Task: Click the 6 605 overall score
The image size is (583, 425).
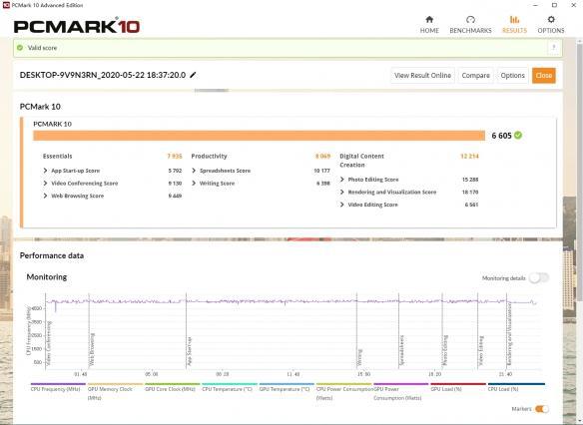Action: (501, 136)
